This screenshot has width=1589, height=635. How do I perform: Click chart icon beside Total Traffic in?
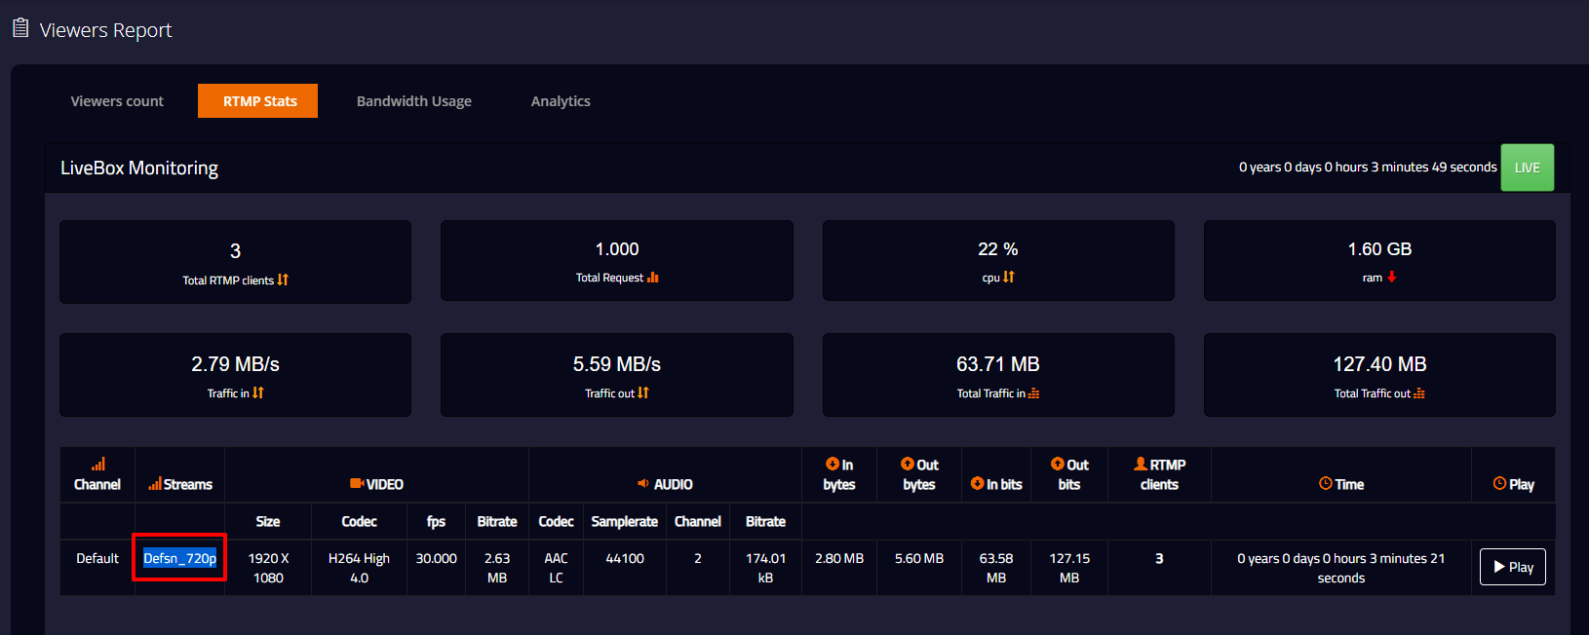[x=1033, y=393]
